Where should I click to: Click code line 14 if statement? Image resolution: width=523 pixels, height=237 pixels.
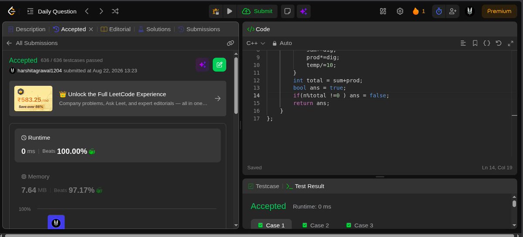pos(341,95)
